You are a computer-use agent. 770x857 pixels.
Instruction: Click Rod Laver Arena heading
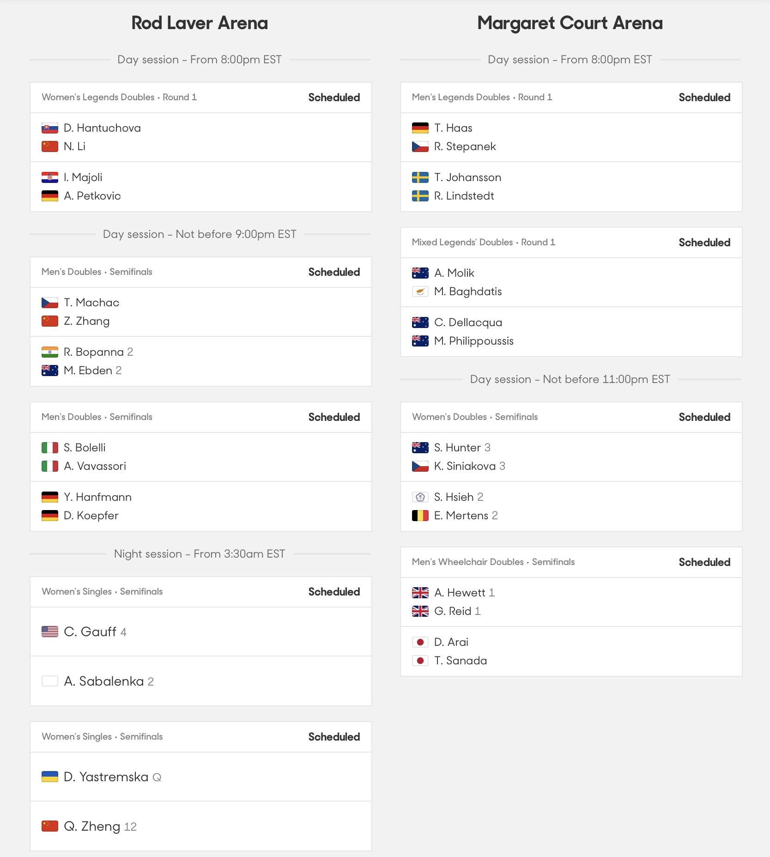pyautogui.click(x=200, y=23)
